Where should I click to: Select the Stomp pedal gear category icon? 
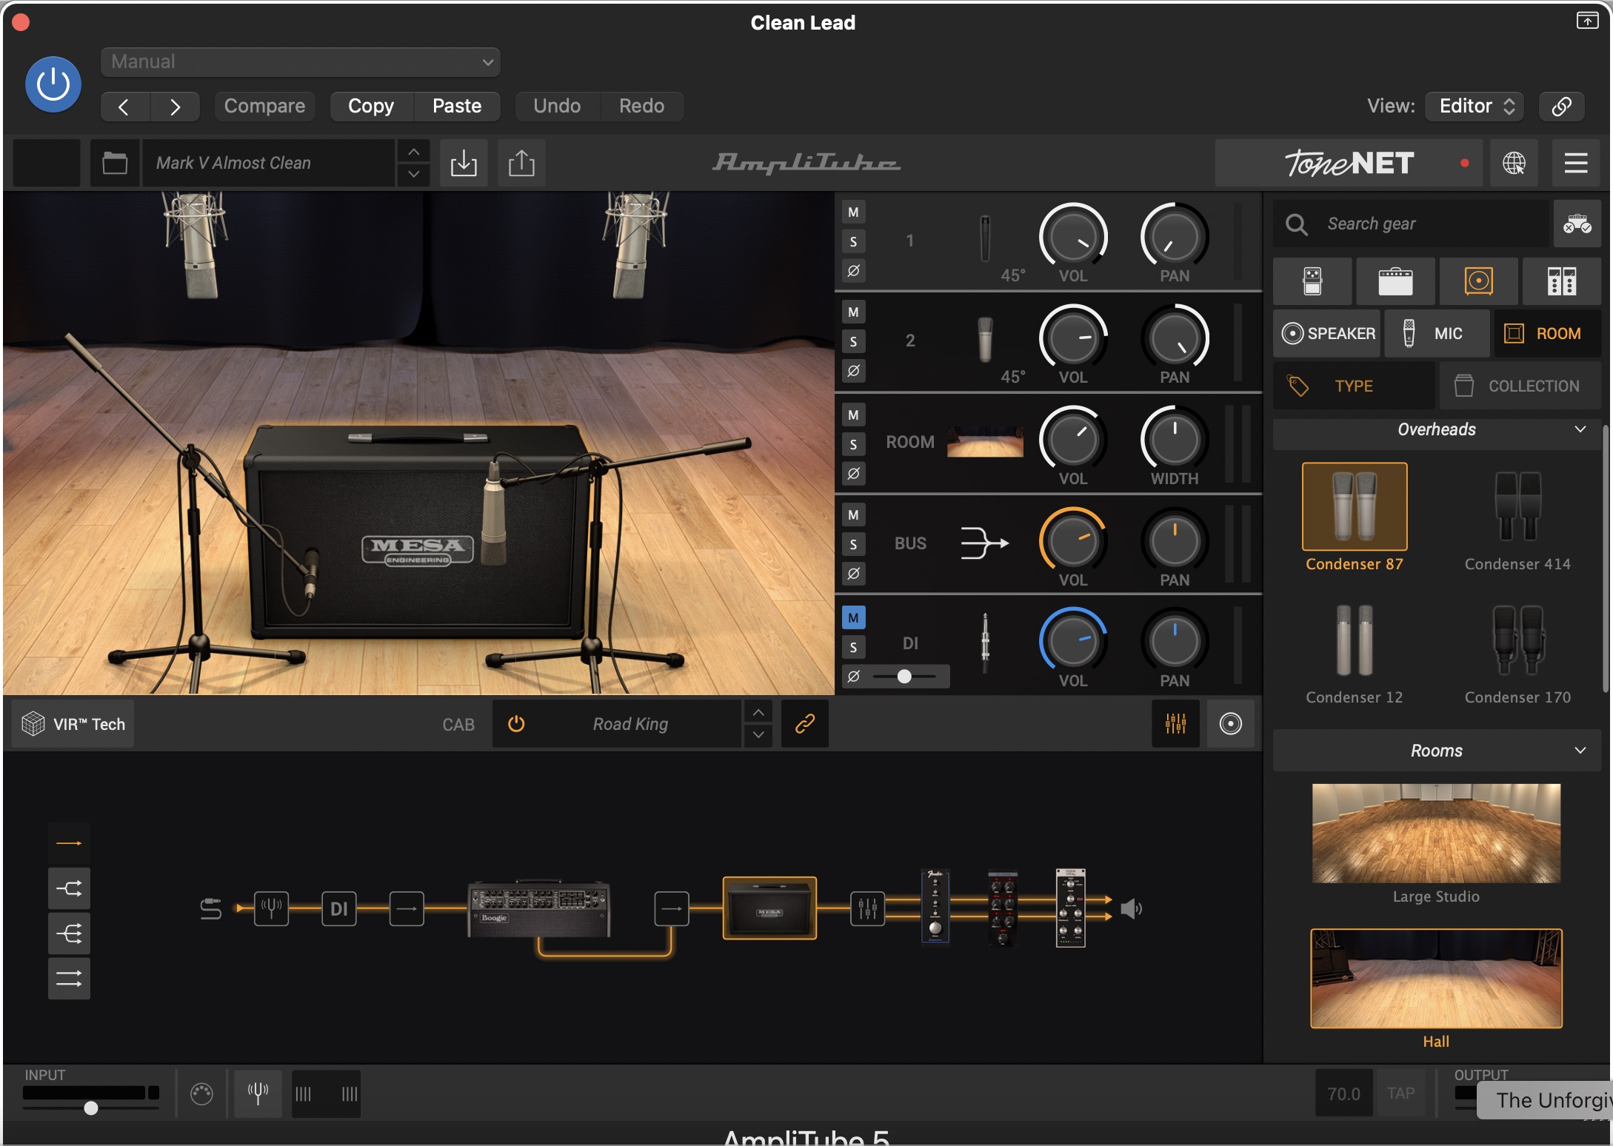pos(1312,281)
